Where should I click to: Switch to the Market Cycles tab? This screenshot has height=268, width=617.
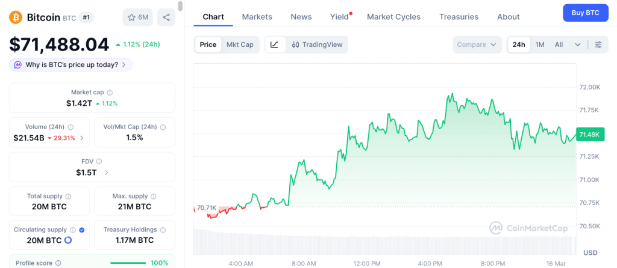tap(393, 17)
